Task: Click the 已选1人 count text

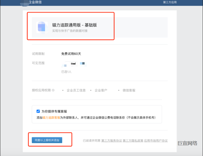Action: [66, 72]
